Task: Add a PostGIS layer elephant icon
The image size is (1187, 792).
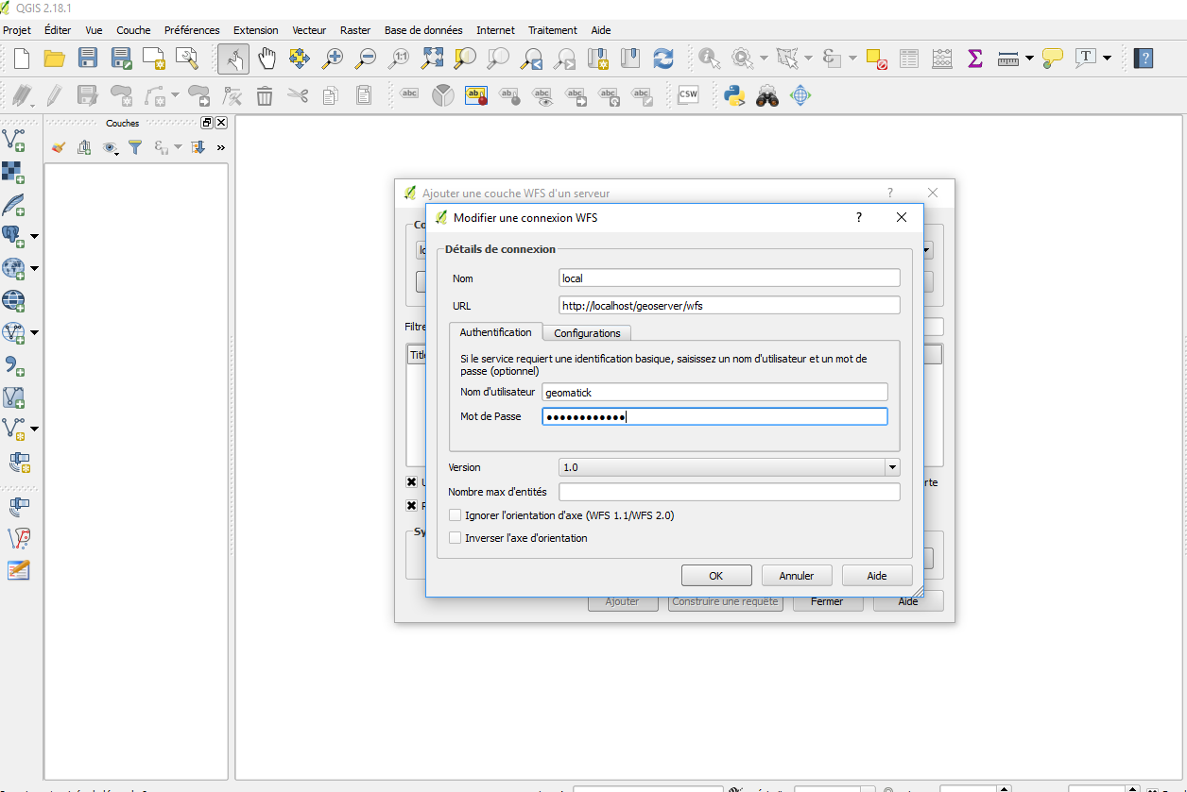Action: point(14,236)
